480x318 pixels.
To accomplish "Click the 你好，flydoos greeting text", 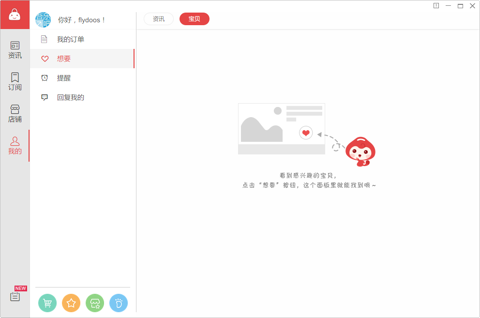I will (81, 20).
